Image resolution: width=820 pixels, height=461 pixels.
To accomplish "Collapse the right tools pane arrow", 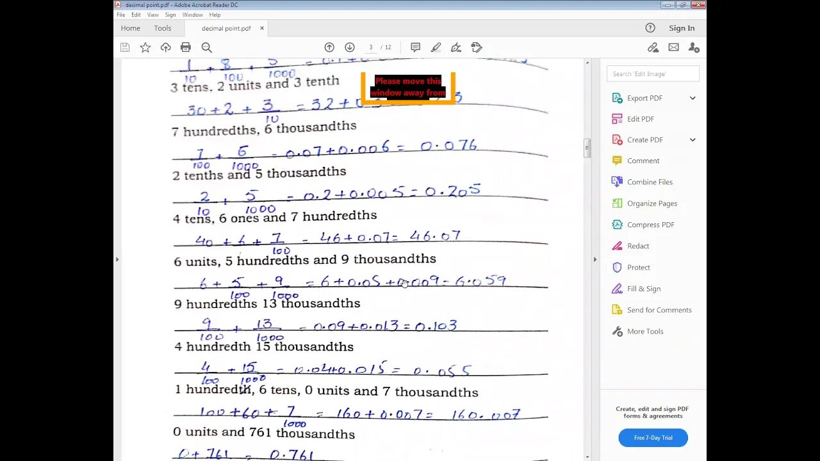I will tap(594, 259).
